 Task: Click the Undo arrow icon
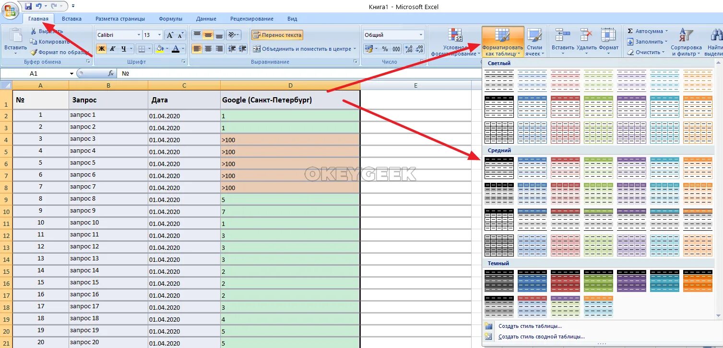(x=38, y=6)
